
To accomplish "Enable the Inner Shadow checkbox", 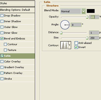I will (2, 21).
